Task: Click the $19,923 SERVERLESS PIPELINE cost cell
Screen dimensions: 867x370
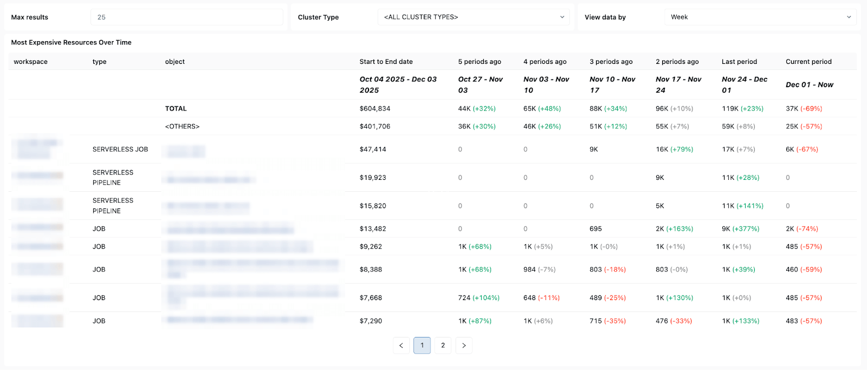Action: (373, 178)
